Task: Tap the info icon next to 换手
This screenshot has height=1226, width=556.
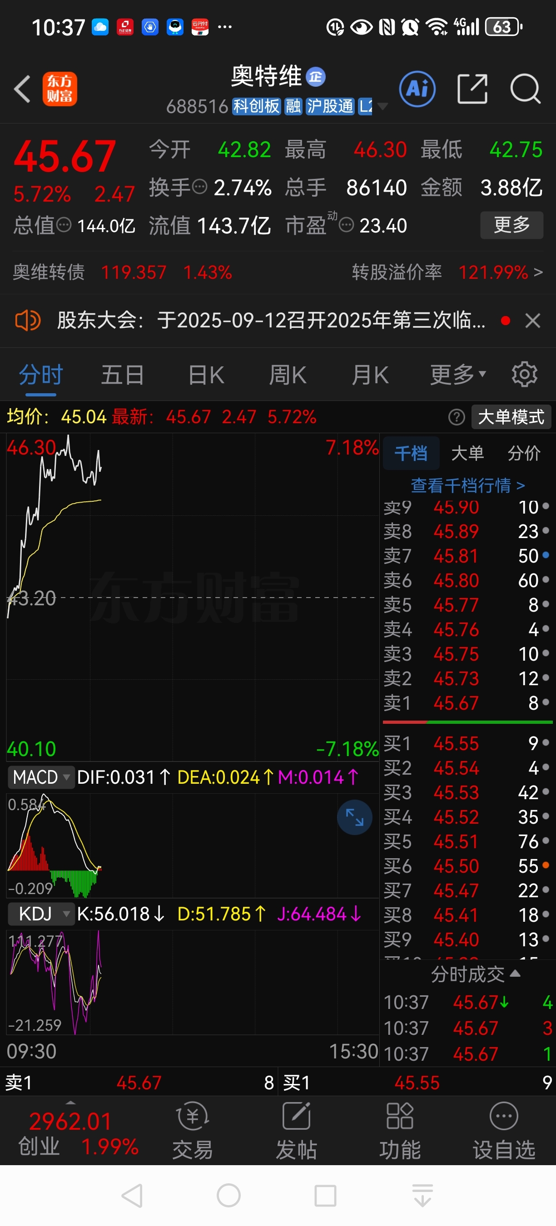Action: [x=200, y=187]
